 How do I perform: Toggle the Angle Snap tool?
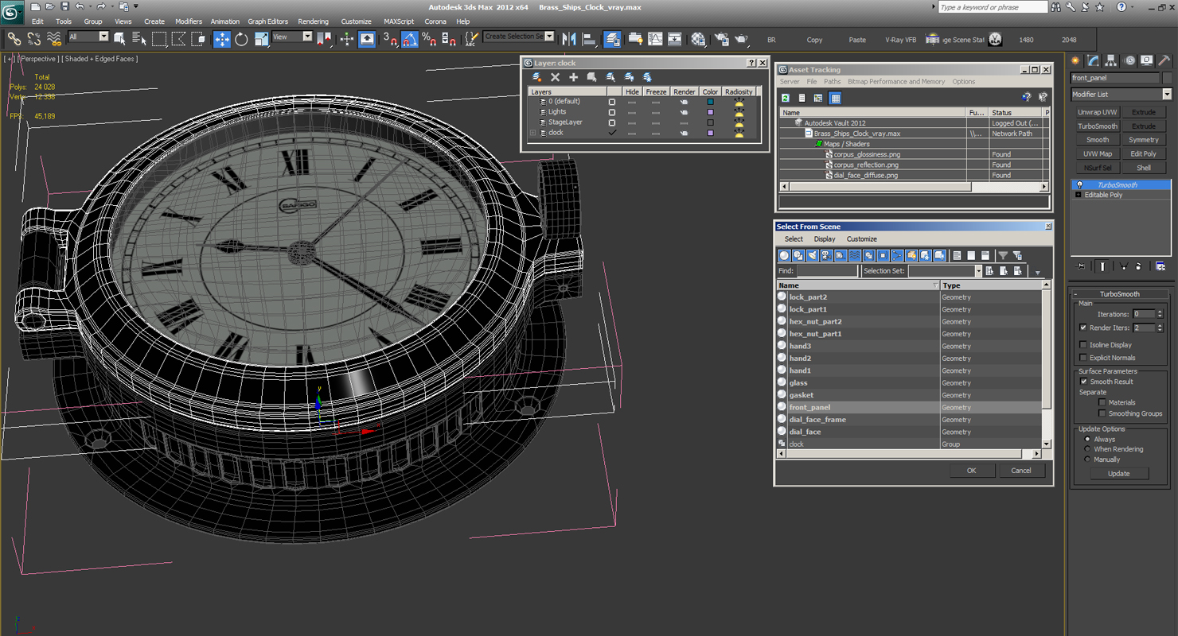click(x=409, y=39)
